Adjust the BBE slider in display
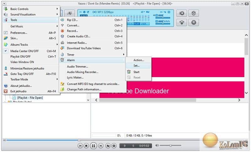Viewport: 251px width, 152px height. tap(163, 18)
